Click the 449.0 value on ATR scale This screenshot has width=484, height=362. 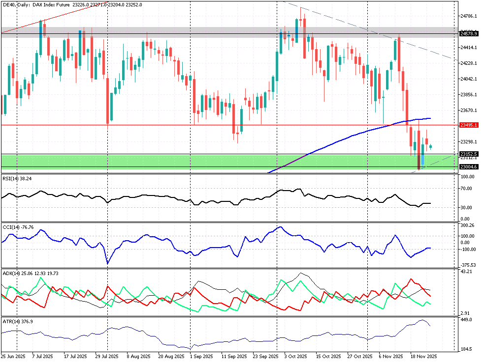pyautogui.click(x=465, y=320)
